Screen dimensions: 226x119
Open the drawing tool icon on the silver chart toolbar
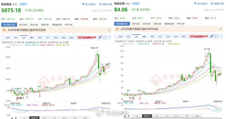tap(211, 36)
